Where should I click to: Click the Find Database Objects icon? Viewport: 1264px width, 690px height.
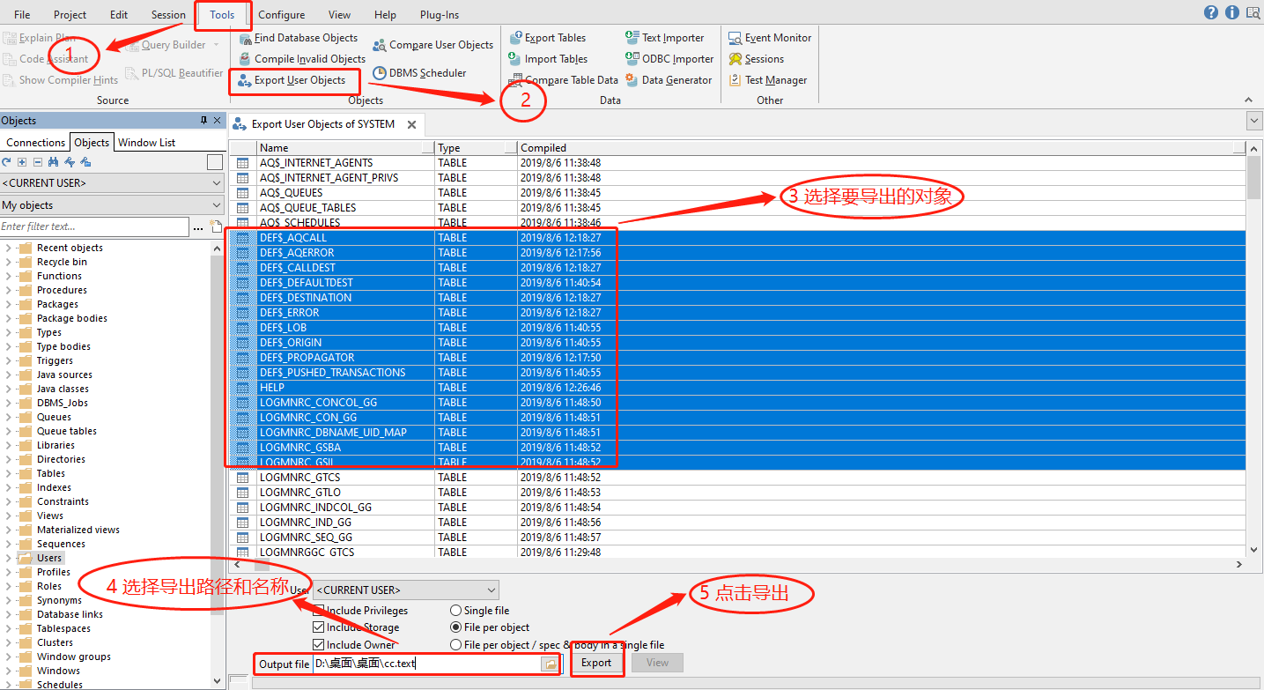(x=245, y=39)
